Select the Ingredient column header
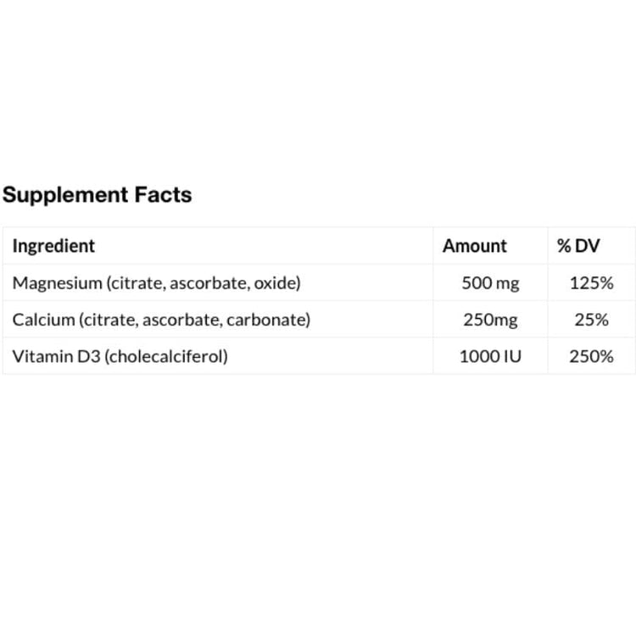The width and height of the screenshot is (636, 636). [x=53, y=246]
